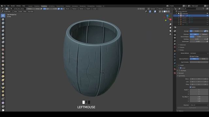Open the Falloff dropdown in header

coord(88,9)
